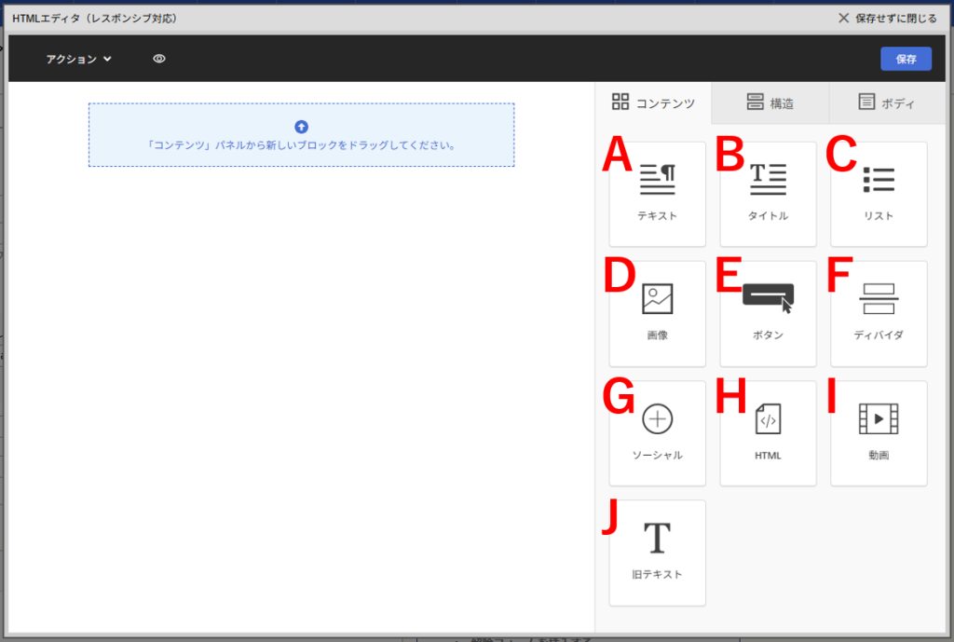
Task: Select the 動画 video block
Action: [x=879, y=433]
